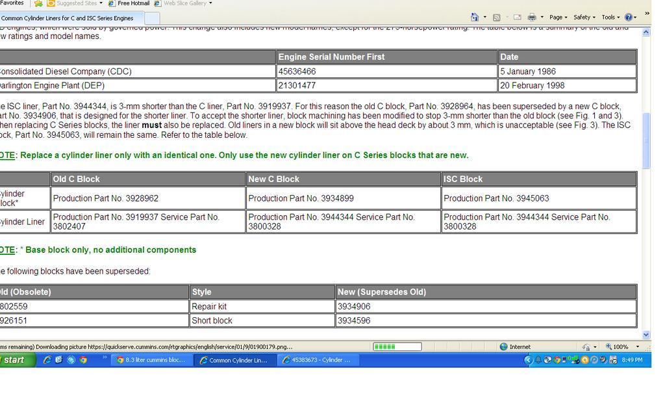Screen dimensions: 665x416
Task: Open the Free Hotmail favorites link
Action: [x=129, y=3]
